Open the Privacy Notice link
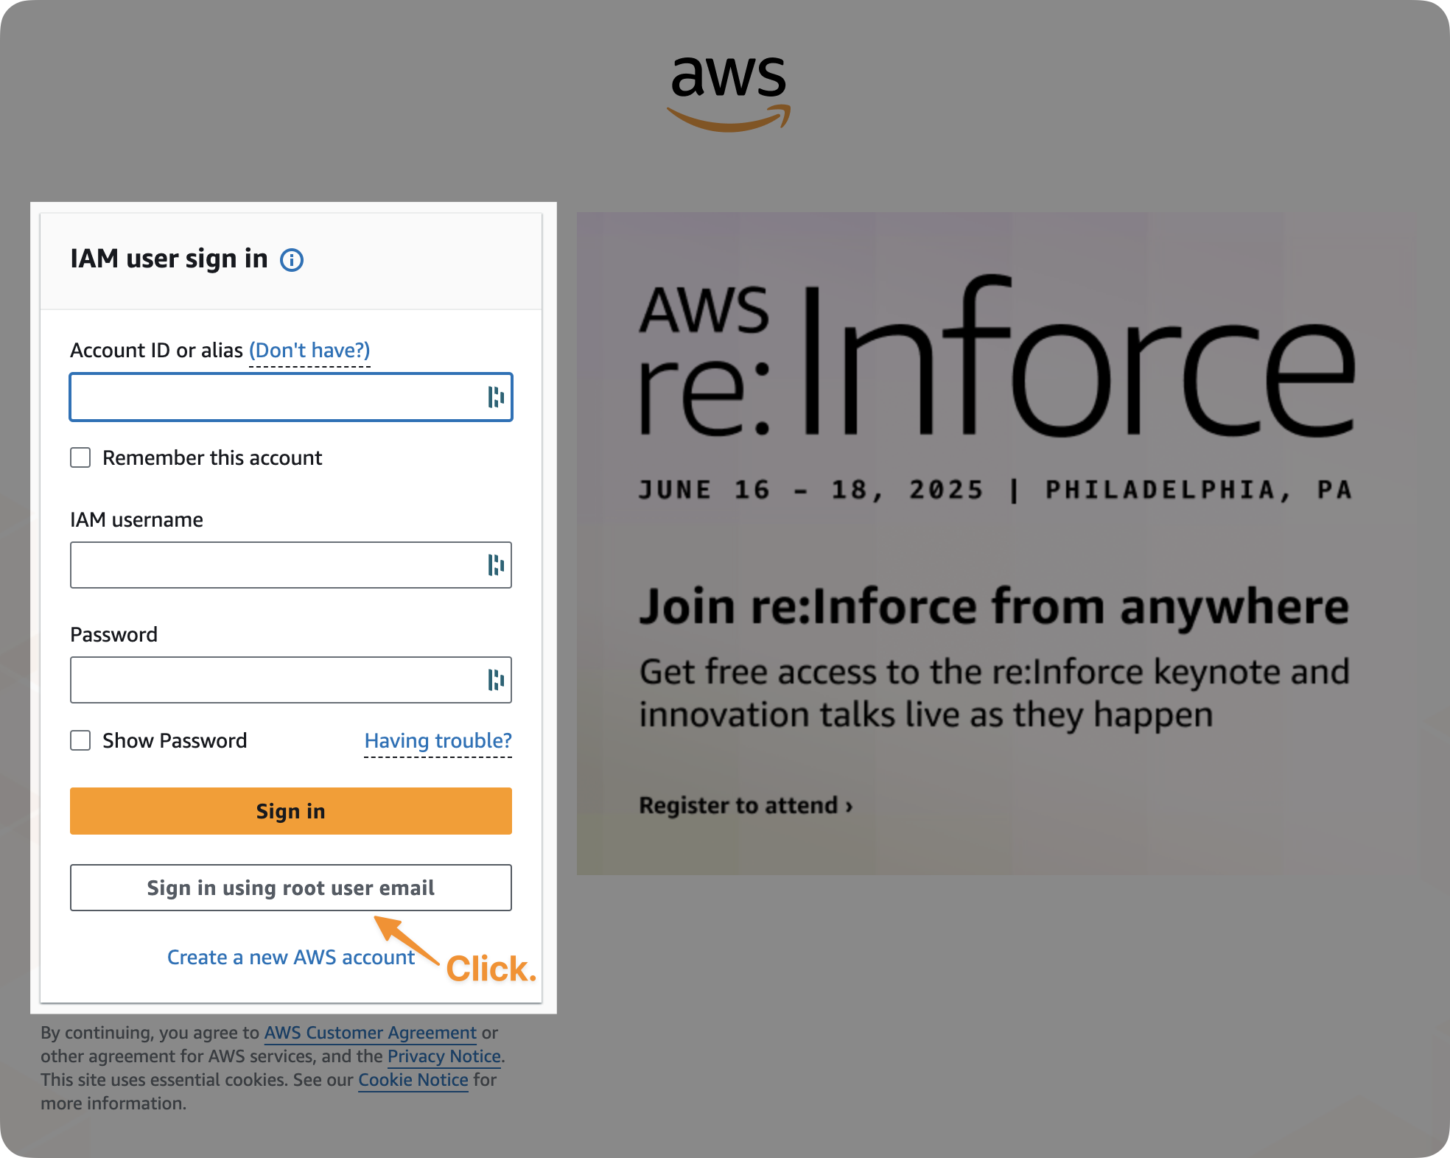 pyautogui.click(x=444, y=1056)
